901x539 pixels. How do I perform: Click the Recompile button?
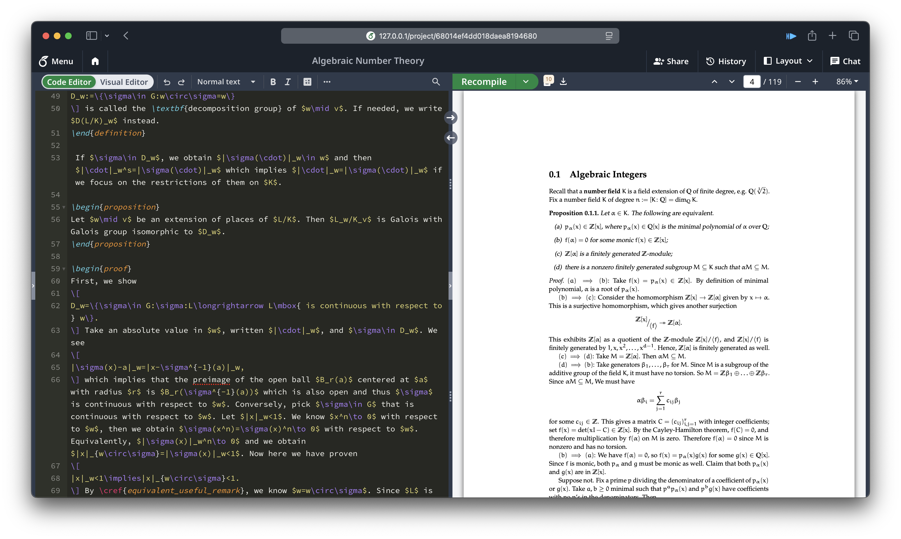(484, 81)
